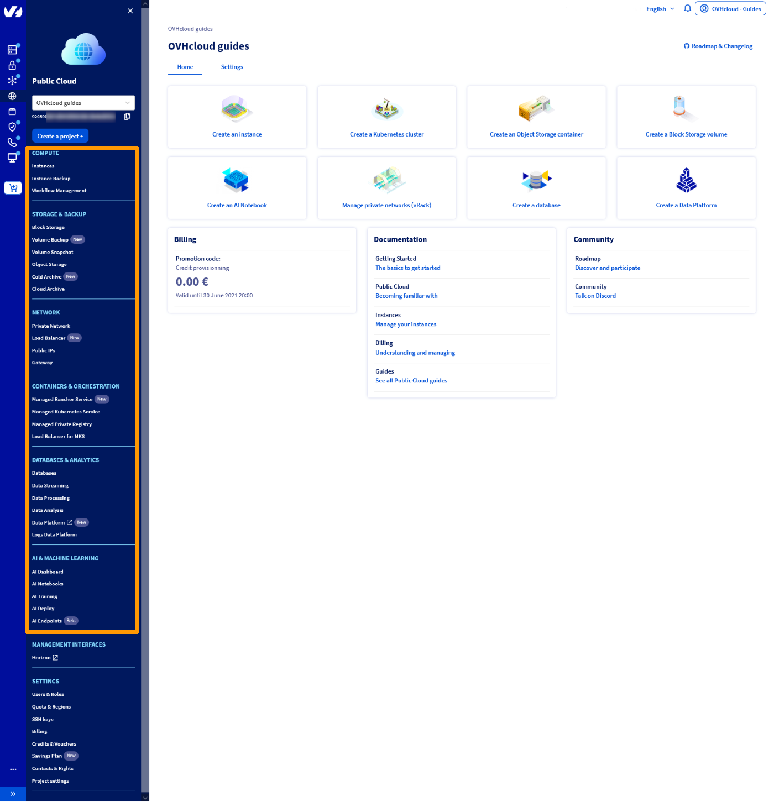774x802 pixels.
Task: Open the OVHcloud guides project selector
Action: click(x=83, y=103)
